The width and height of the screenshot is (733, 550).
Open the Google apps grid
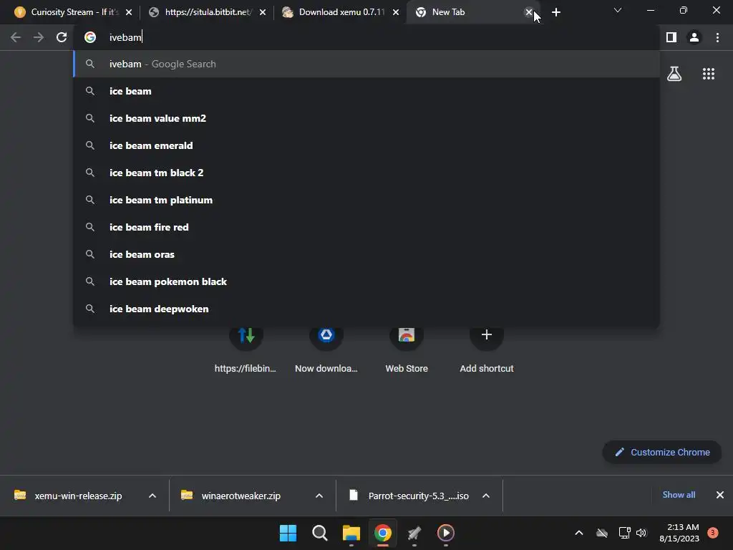[x=709, y=74]
